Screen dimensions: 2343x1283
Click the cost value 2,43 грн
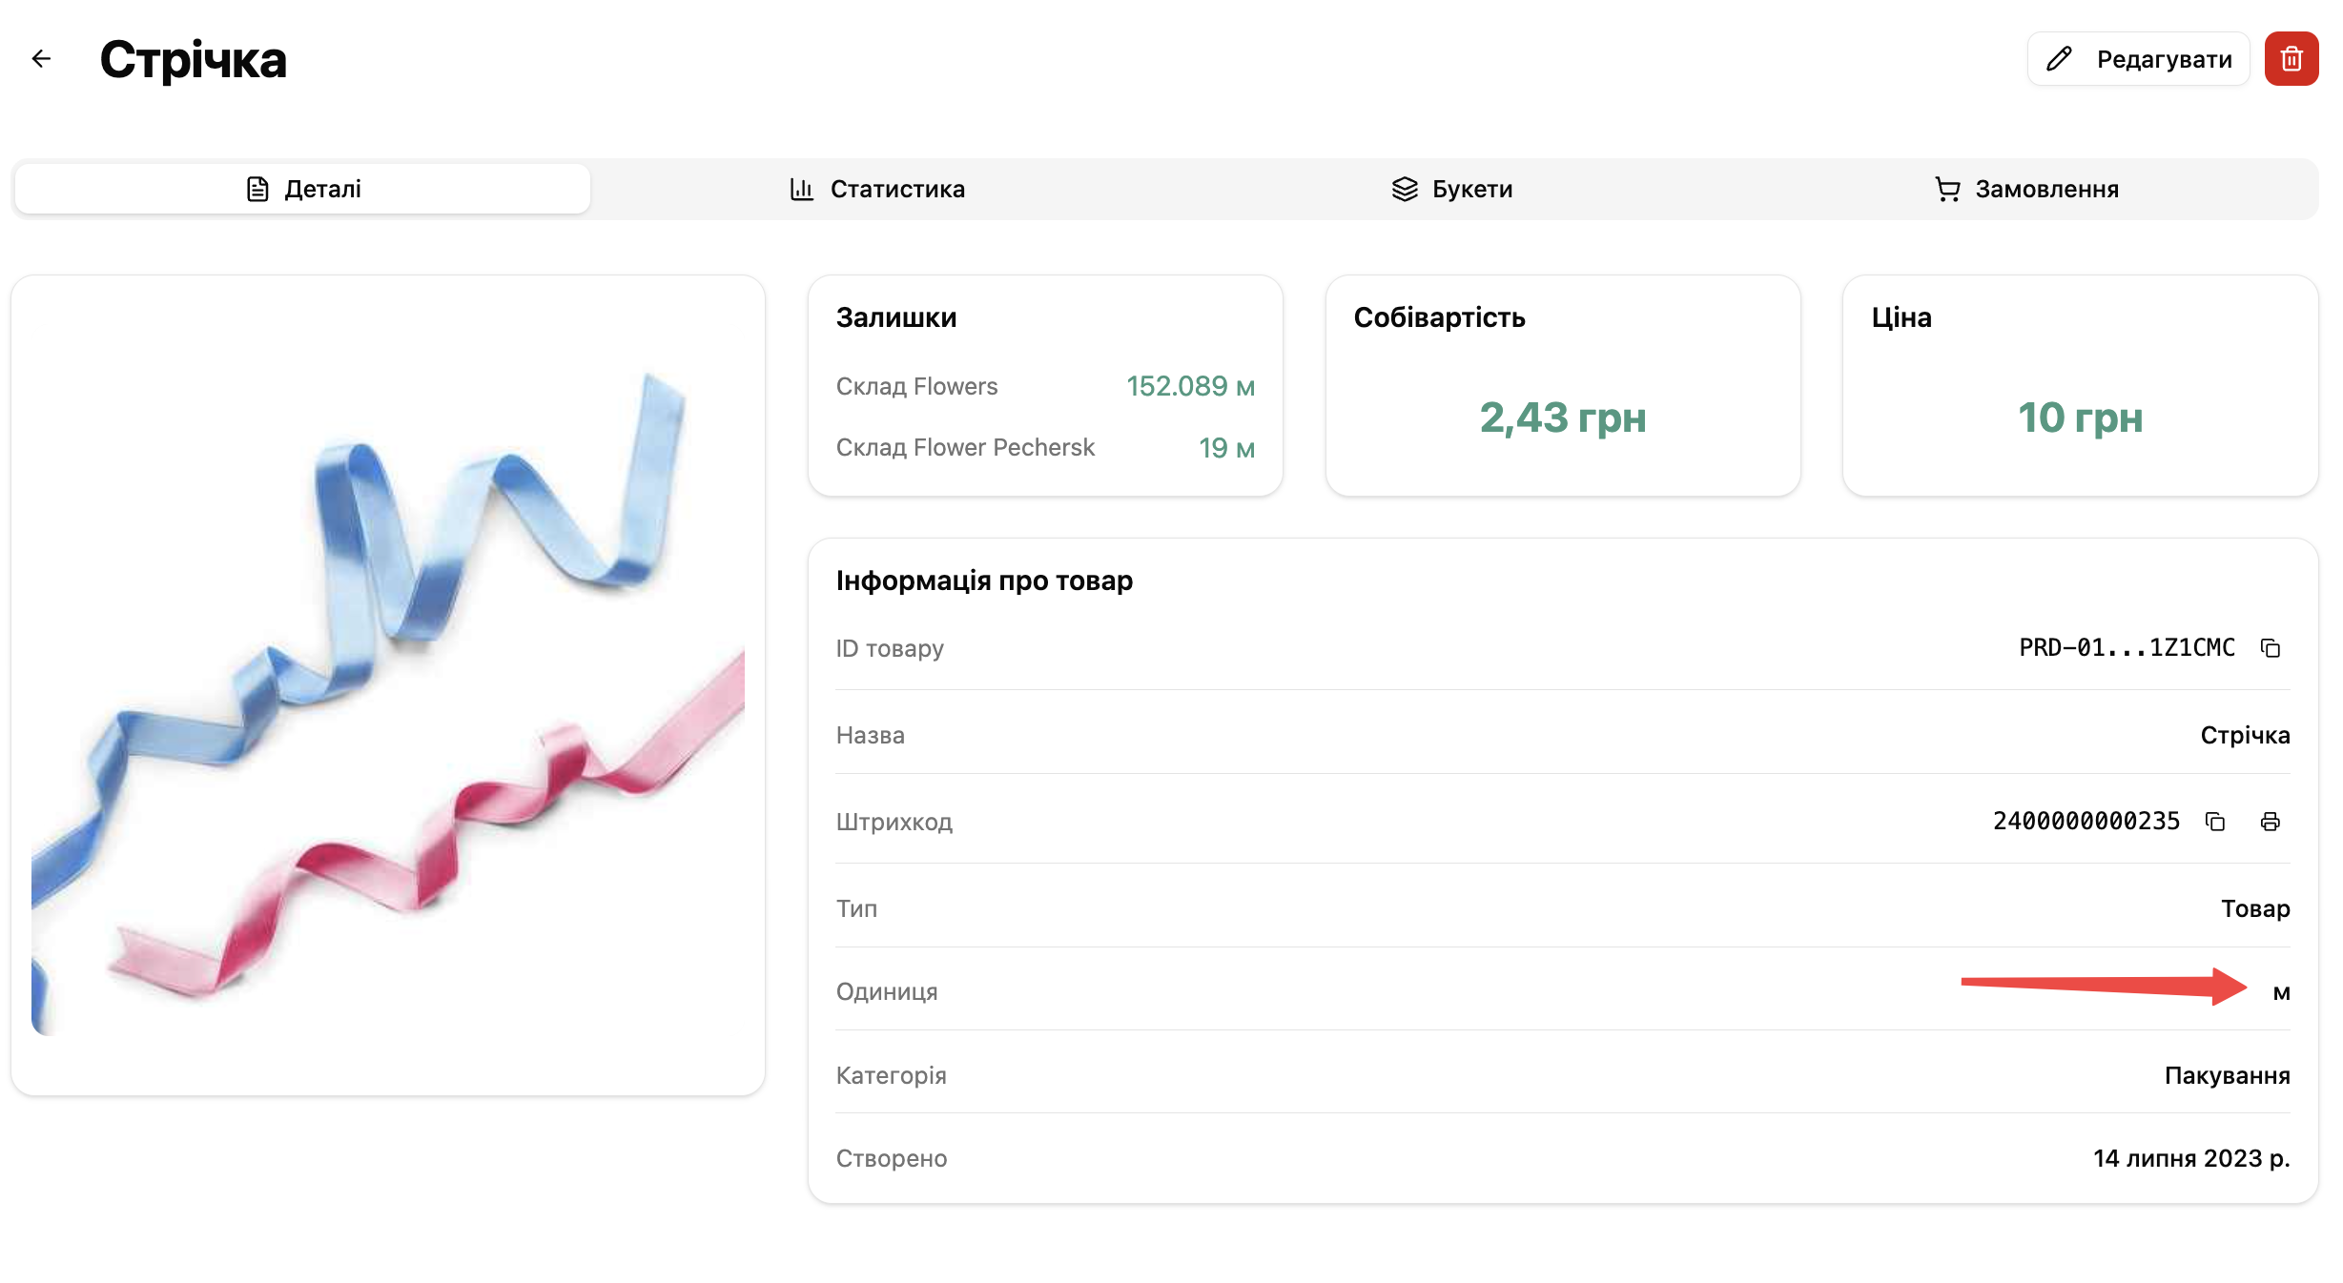[1563, 417]
